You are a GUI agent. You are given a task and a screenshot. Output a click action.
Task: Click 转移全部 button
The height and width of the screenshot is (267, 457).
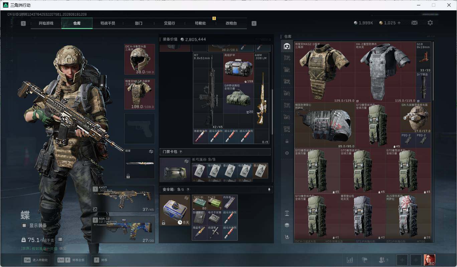(71, 260)
